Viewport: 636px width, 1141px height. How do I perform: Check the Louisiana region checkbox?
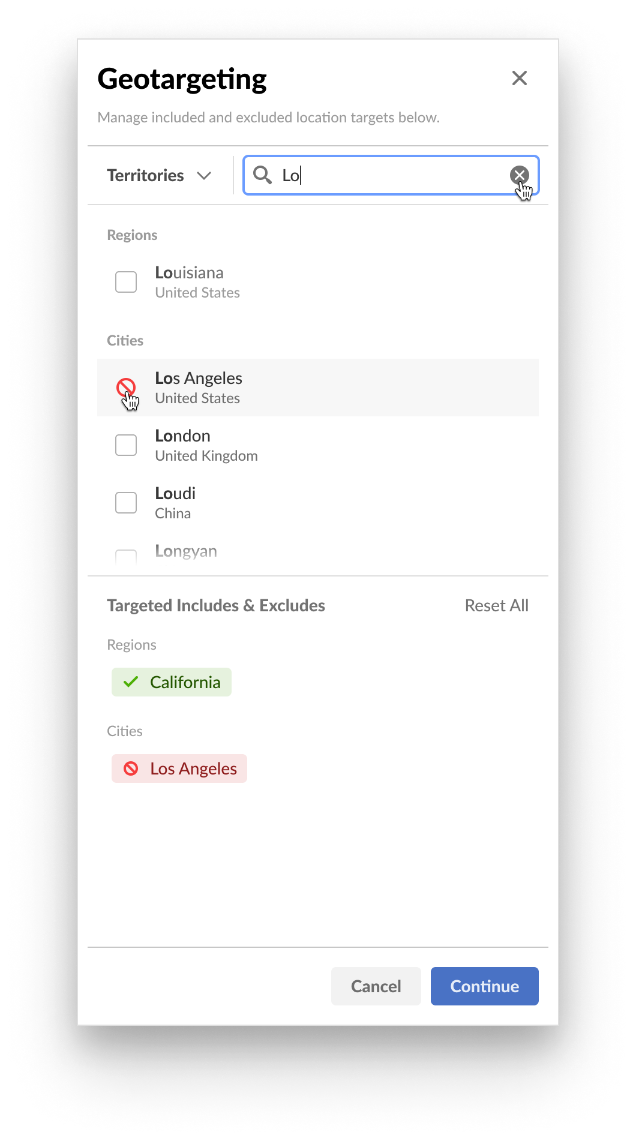coord(126,282)
